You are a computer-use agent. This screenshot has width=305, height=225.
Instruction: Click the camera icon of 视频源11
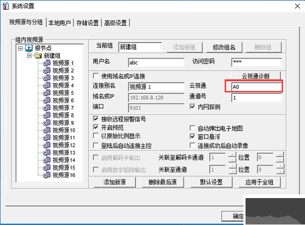47,138
